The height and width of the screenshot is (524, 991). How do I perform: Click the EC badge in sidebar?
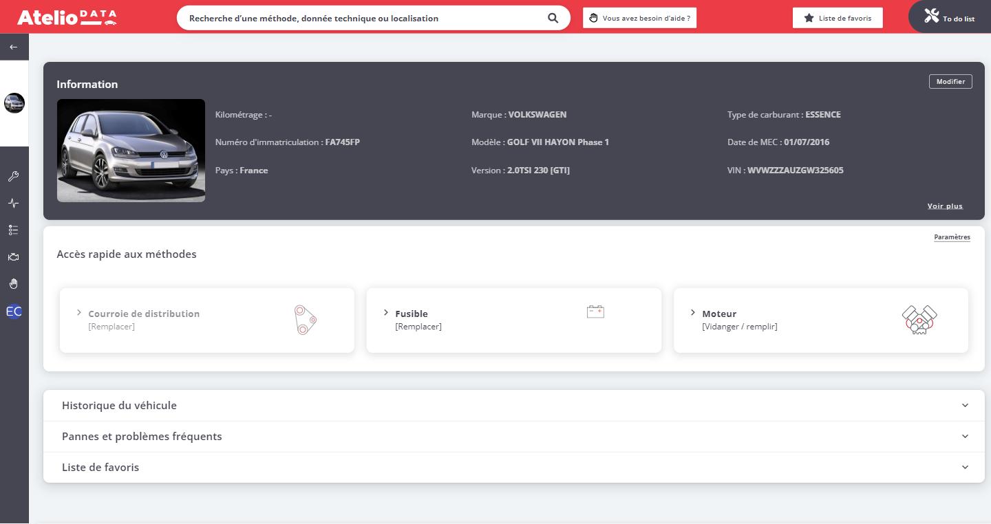pyautogui.click(x=14, y=312)
